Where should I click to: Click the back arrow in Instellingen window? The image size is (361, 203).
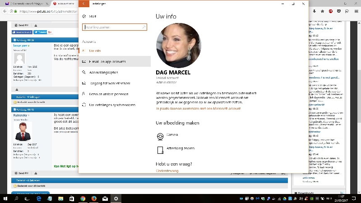pyautogui.click(x=83, y=3)
